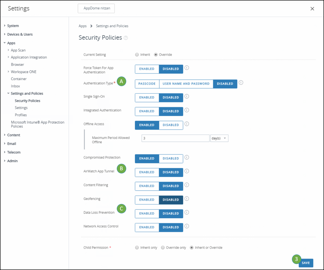This screenshot has height=270, width=324.
Task: Navigate to Apps via the breadcrumb
Action: [83, 26]
